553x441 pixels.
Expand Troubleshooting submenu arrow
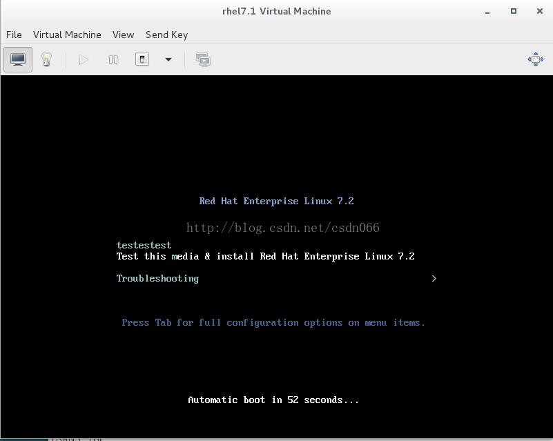(434, 279)
